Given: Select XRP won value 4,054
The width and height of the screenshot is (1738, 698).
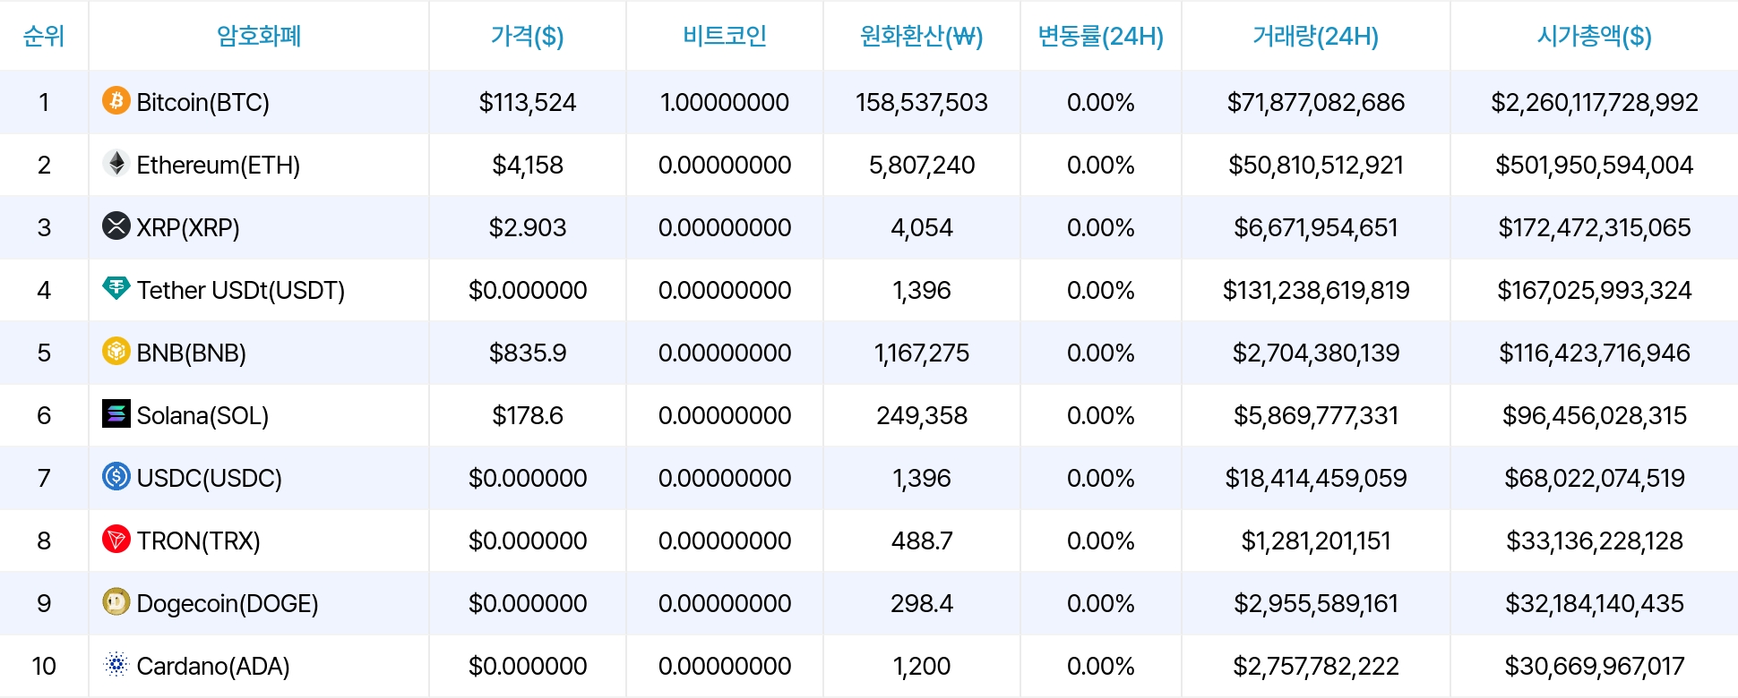Looking at the screenshot, I should 922,227.
